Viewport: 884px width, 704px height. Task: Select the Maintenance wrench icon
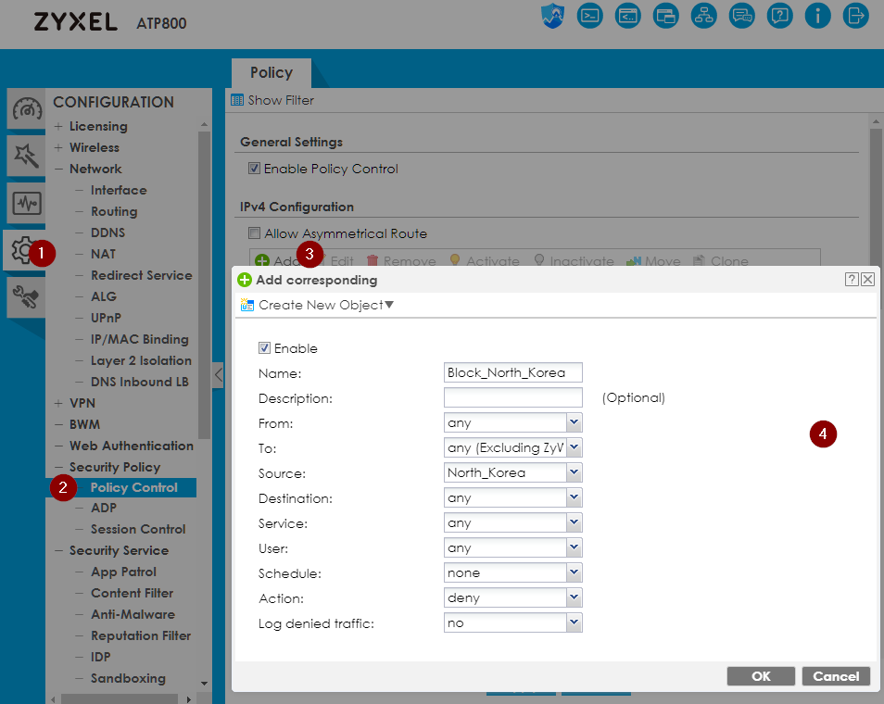point(25,295)
